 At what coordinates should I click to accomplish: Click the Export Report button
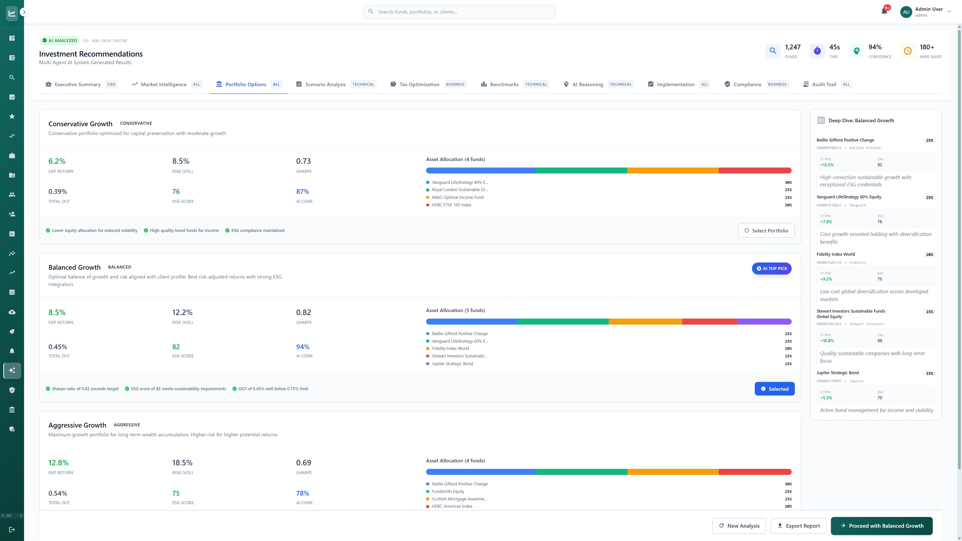tap(798, 525)
